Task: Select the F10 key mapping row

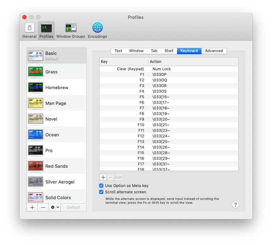Action: click(x=169, y=125)
